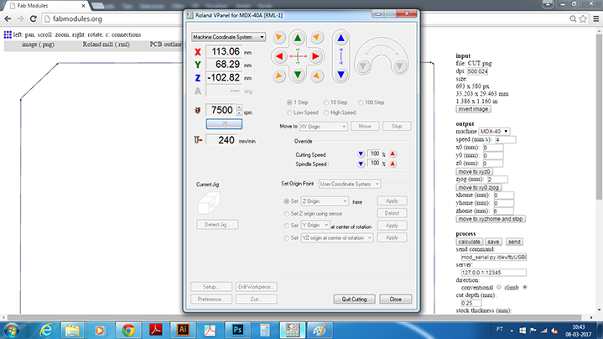Open Machine Coordinate System dropdown
The height and width of the screenshot is (339, 603).
coord(228,37)
